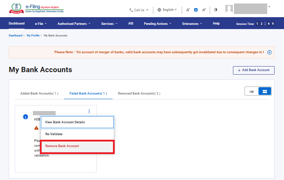Go to My Profile breadcrumb link
This screenshot has height=180, width=284.
point(33,35)
